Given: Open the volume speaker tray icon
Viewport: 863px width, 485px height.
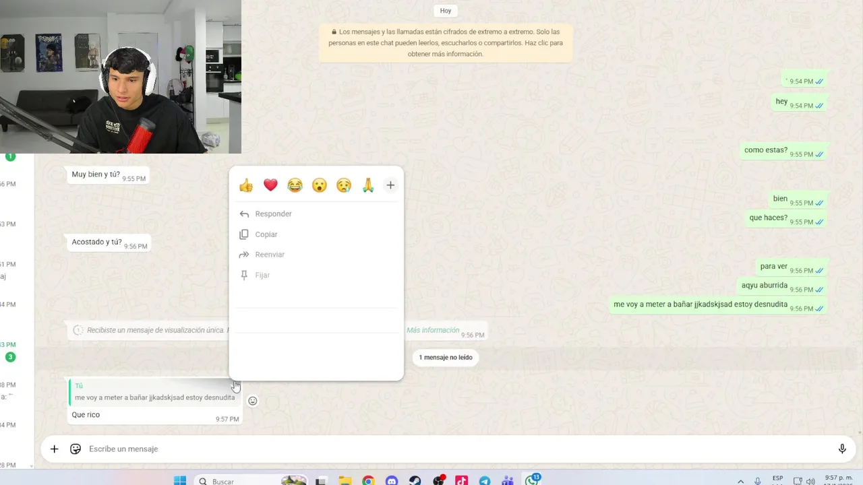Looking at the screenshot, I should tap(810, 481).
